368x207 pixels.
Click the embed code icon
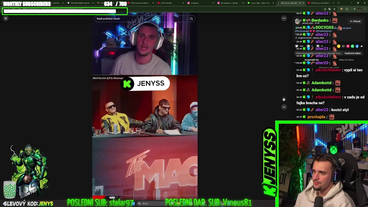[x=343, y=46]
